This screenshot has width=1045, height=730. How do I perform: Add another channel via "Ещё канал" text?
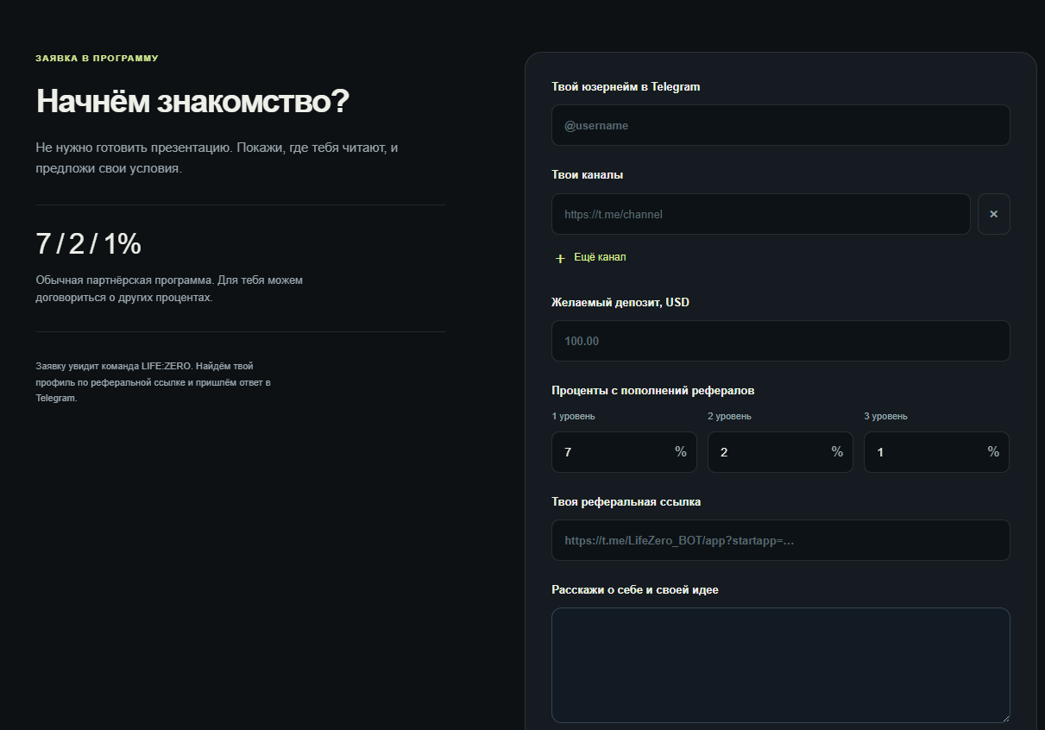click(x=600, y=257)
